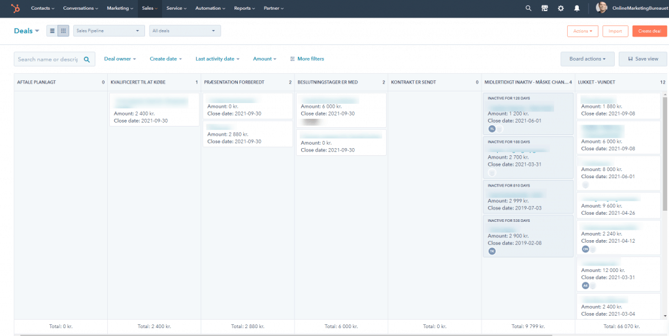Click the user profile avatar photo
The width and height of the screenshot is (669, 336).
tap(602, 8)
